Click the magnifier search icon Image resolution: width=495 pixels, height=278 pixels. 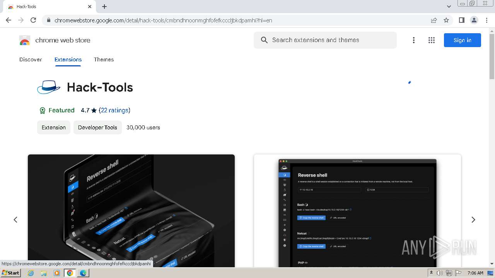click(x=264, y=40)
